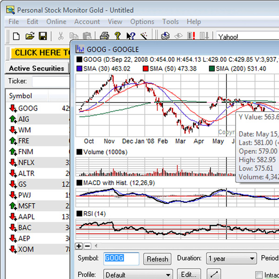Image resolution: width=279 pixels, height=279 pixels.
Task: Toggle the Intraday checkbox
Action: (x=259, y=274)
